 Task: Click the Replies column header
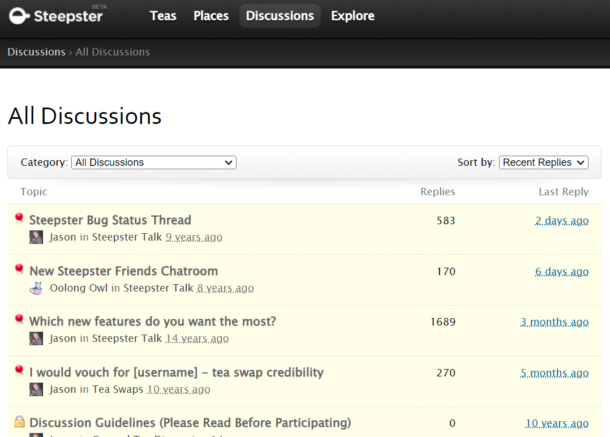click(x=437, y=192)
